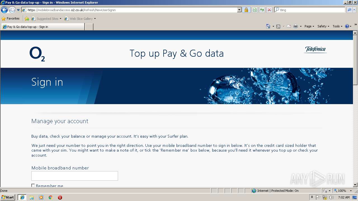Open the Safety menu
This screenshot has width=358, height=201.
(323, 26)
